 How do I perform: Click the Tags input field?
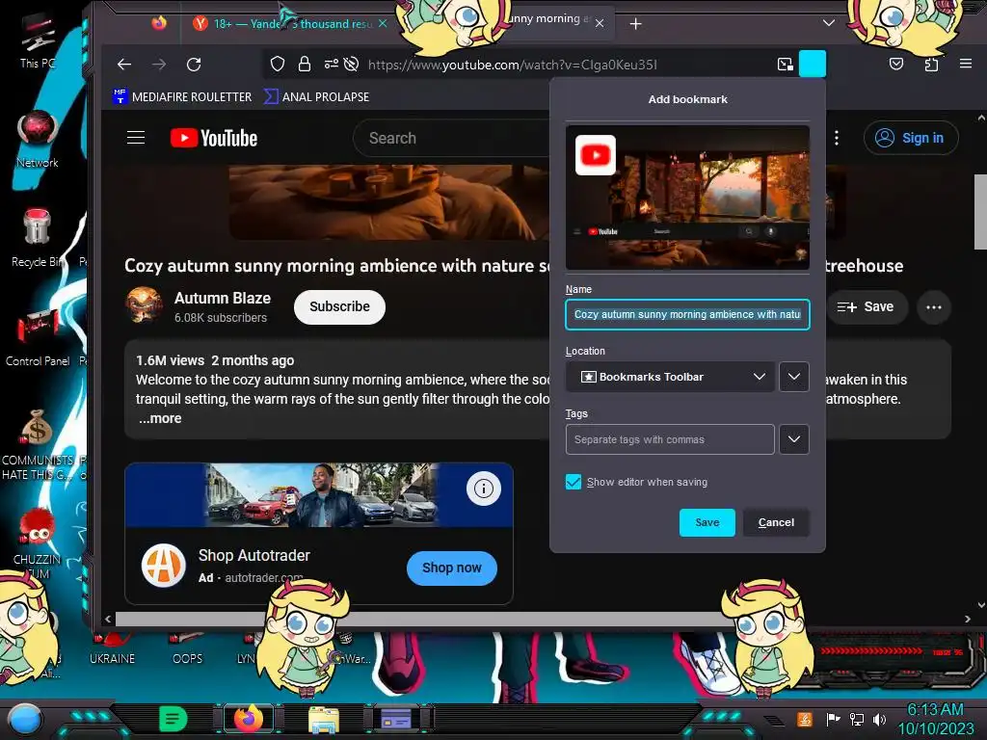(x=670, y=439)
